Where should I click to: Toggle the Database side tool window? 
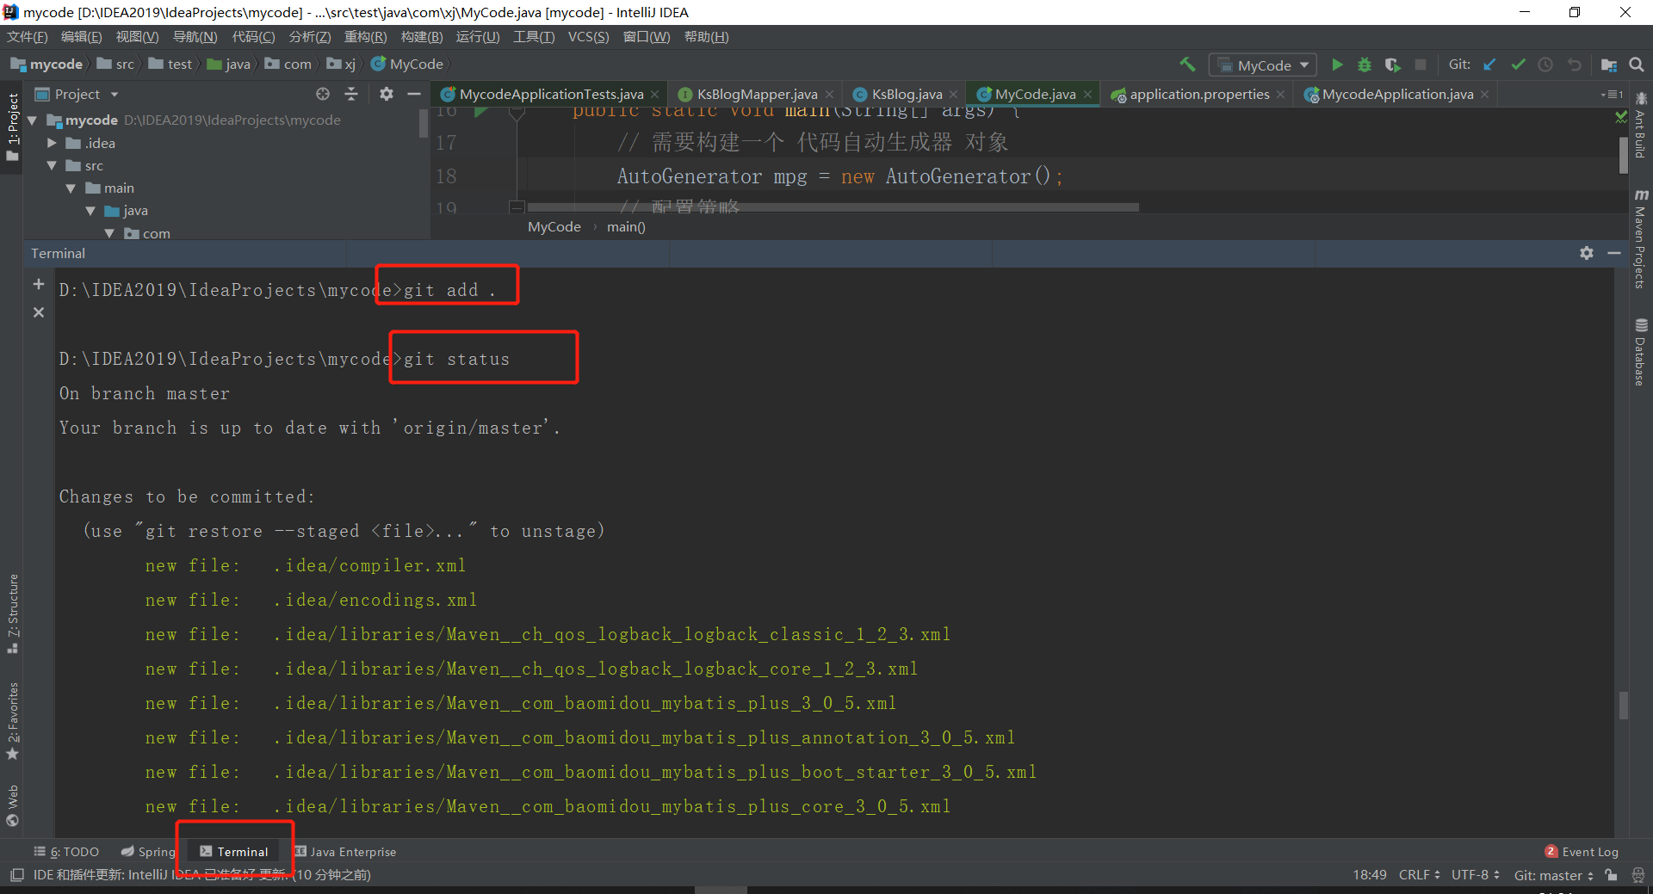1641,353
